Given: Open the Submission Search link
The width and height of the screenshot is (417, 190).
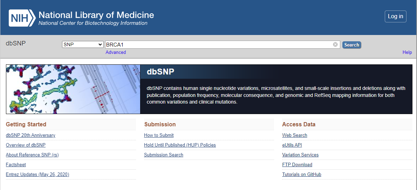Looking at the screenshot, I should click(x=164, y=155).
